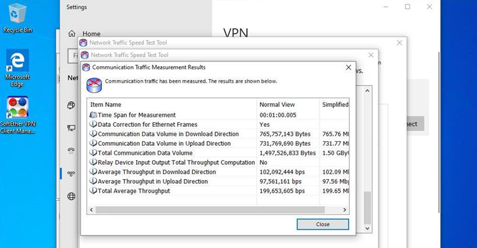Click the Simplified column header

[x=334, y=104]
